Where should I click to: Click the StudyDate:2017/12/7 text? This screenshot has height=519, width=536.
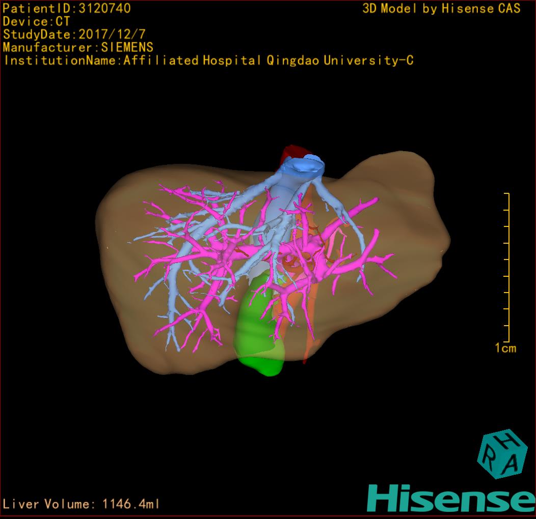pyautogui.click(x=74, y=34)
